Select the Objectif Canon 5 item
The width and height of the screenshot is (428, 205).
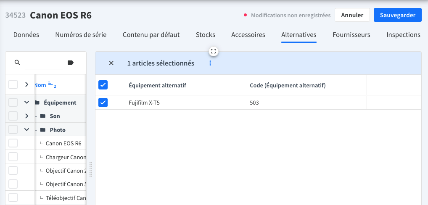[x=66, y=184]
